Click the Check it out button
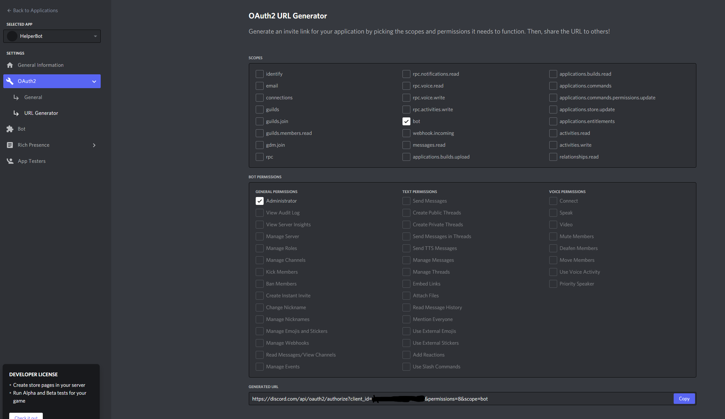Image resolution: width=725 pixels, height=419 pixels. click(x=26, y=417)
